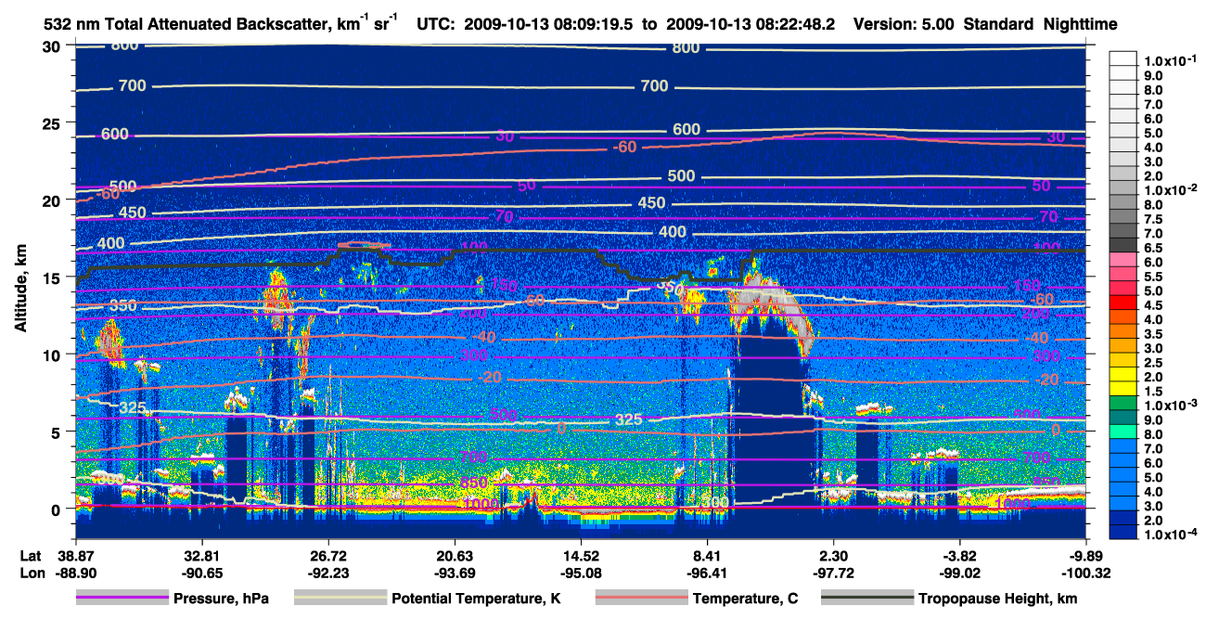
Task: Click the longitude value -88.90
Action: point(75,574)
